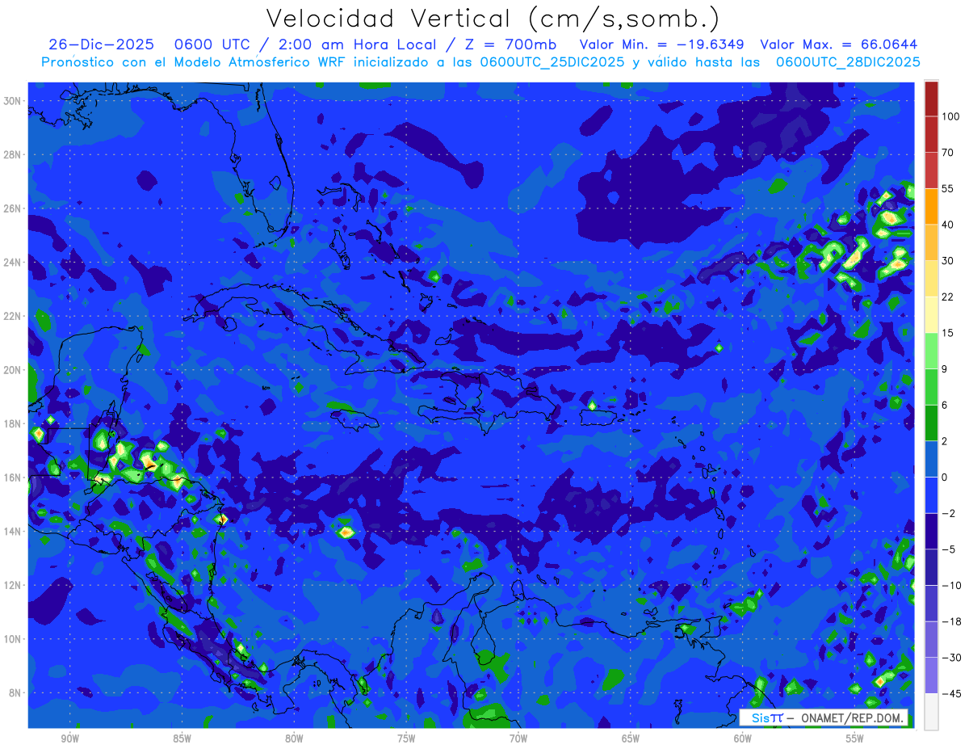Click the red colorbar segment between 70 and 100
The width and height of the screenshot is (969, 749).
click(931, 135)
